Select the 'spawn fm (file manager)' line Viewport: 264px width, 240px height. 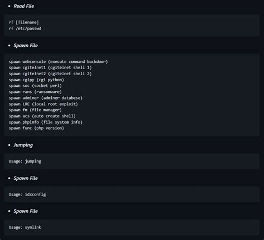[x=35, y=110]
